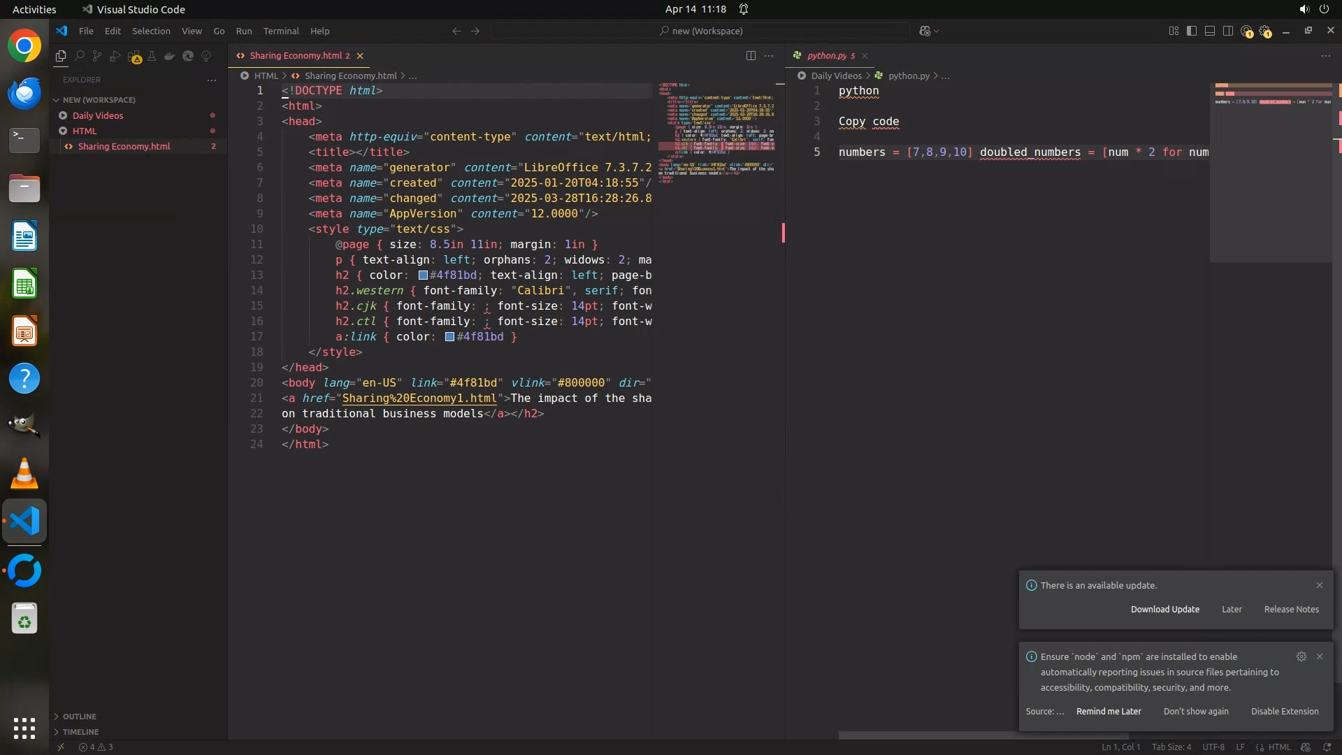This screenshot has width=1342, height=755.
Task: Click the Download Update button
Action: [x=1164, y=609]
